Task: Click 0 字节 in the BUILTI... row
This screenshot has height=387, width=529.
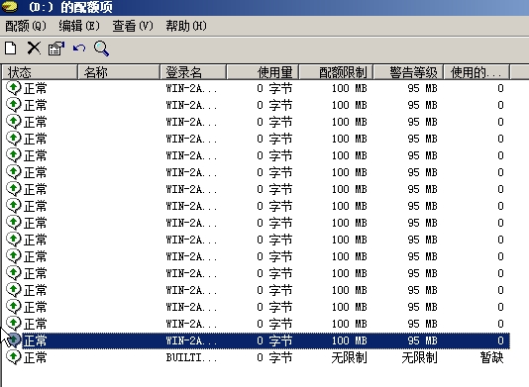Action: point(274,357)
